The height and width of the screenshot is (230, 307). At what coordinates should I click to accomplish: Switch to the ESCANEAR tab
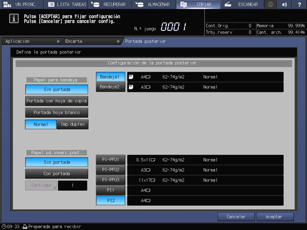coord(242,4)
